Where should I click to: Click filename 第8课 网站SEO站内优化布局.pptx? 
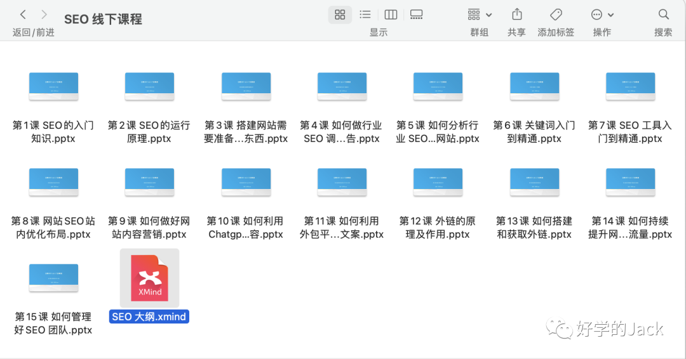53,228
